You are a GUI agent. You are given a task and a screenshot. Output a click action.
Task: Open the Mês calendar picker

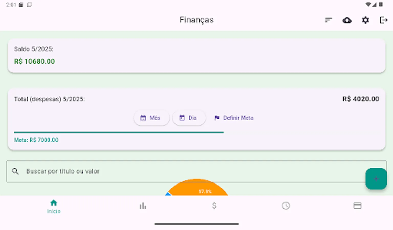pyautogui.click(x=144, y=118)
